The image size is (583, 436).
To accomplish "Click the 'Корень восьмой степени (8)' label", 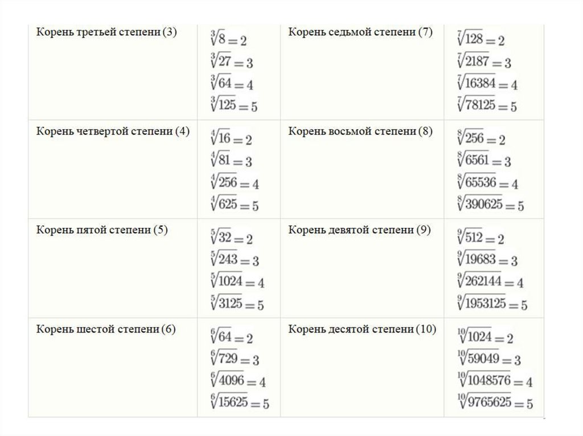I will (360, 131).
